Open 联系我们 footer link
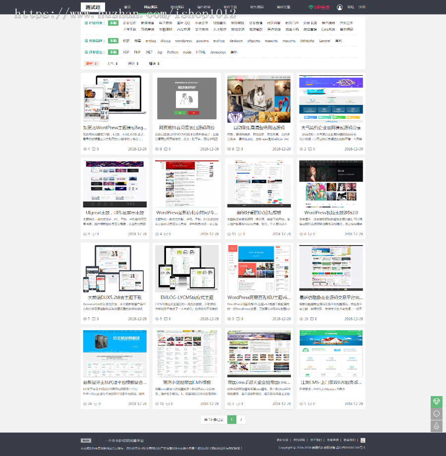 [x=349, y=440]
